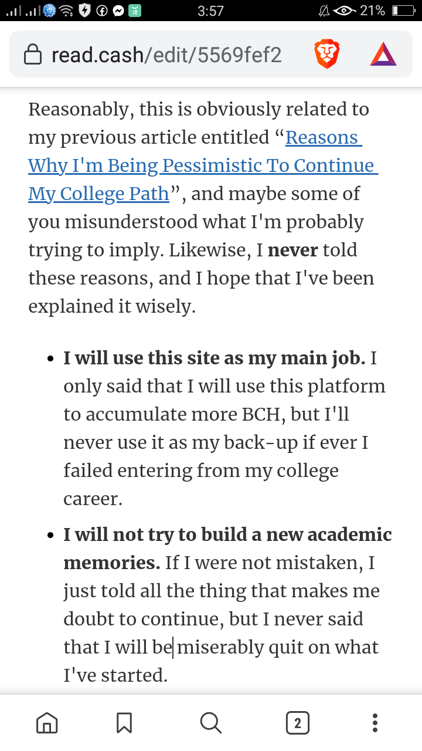Tap the padlock site security icon

[32, 55]
